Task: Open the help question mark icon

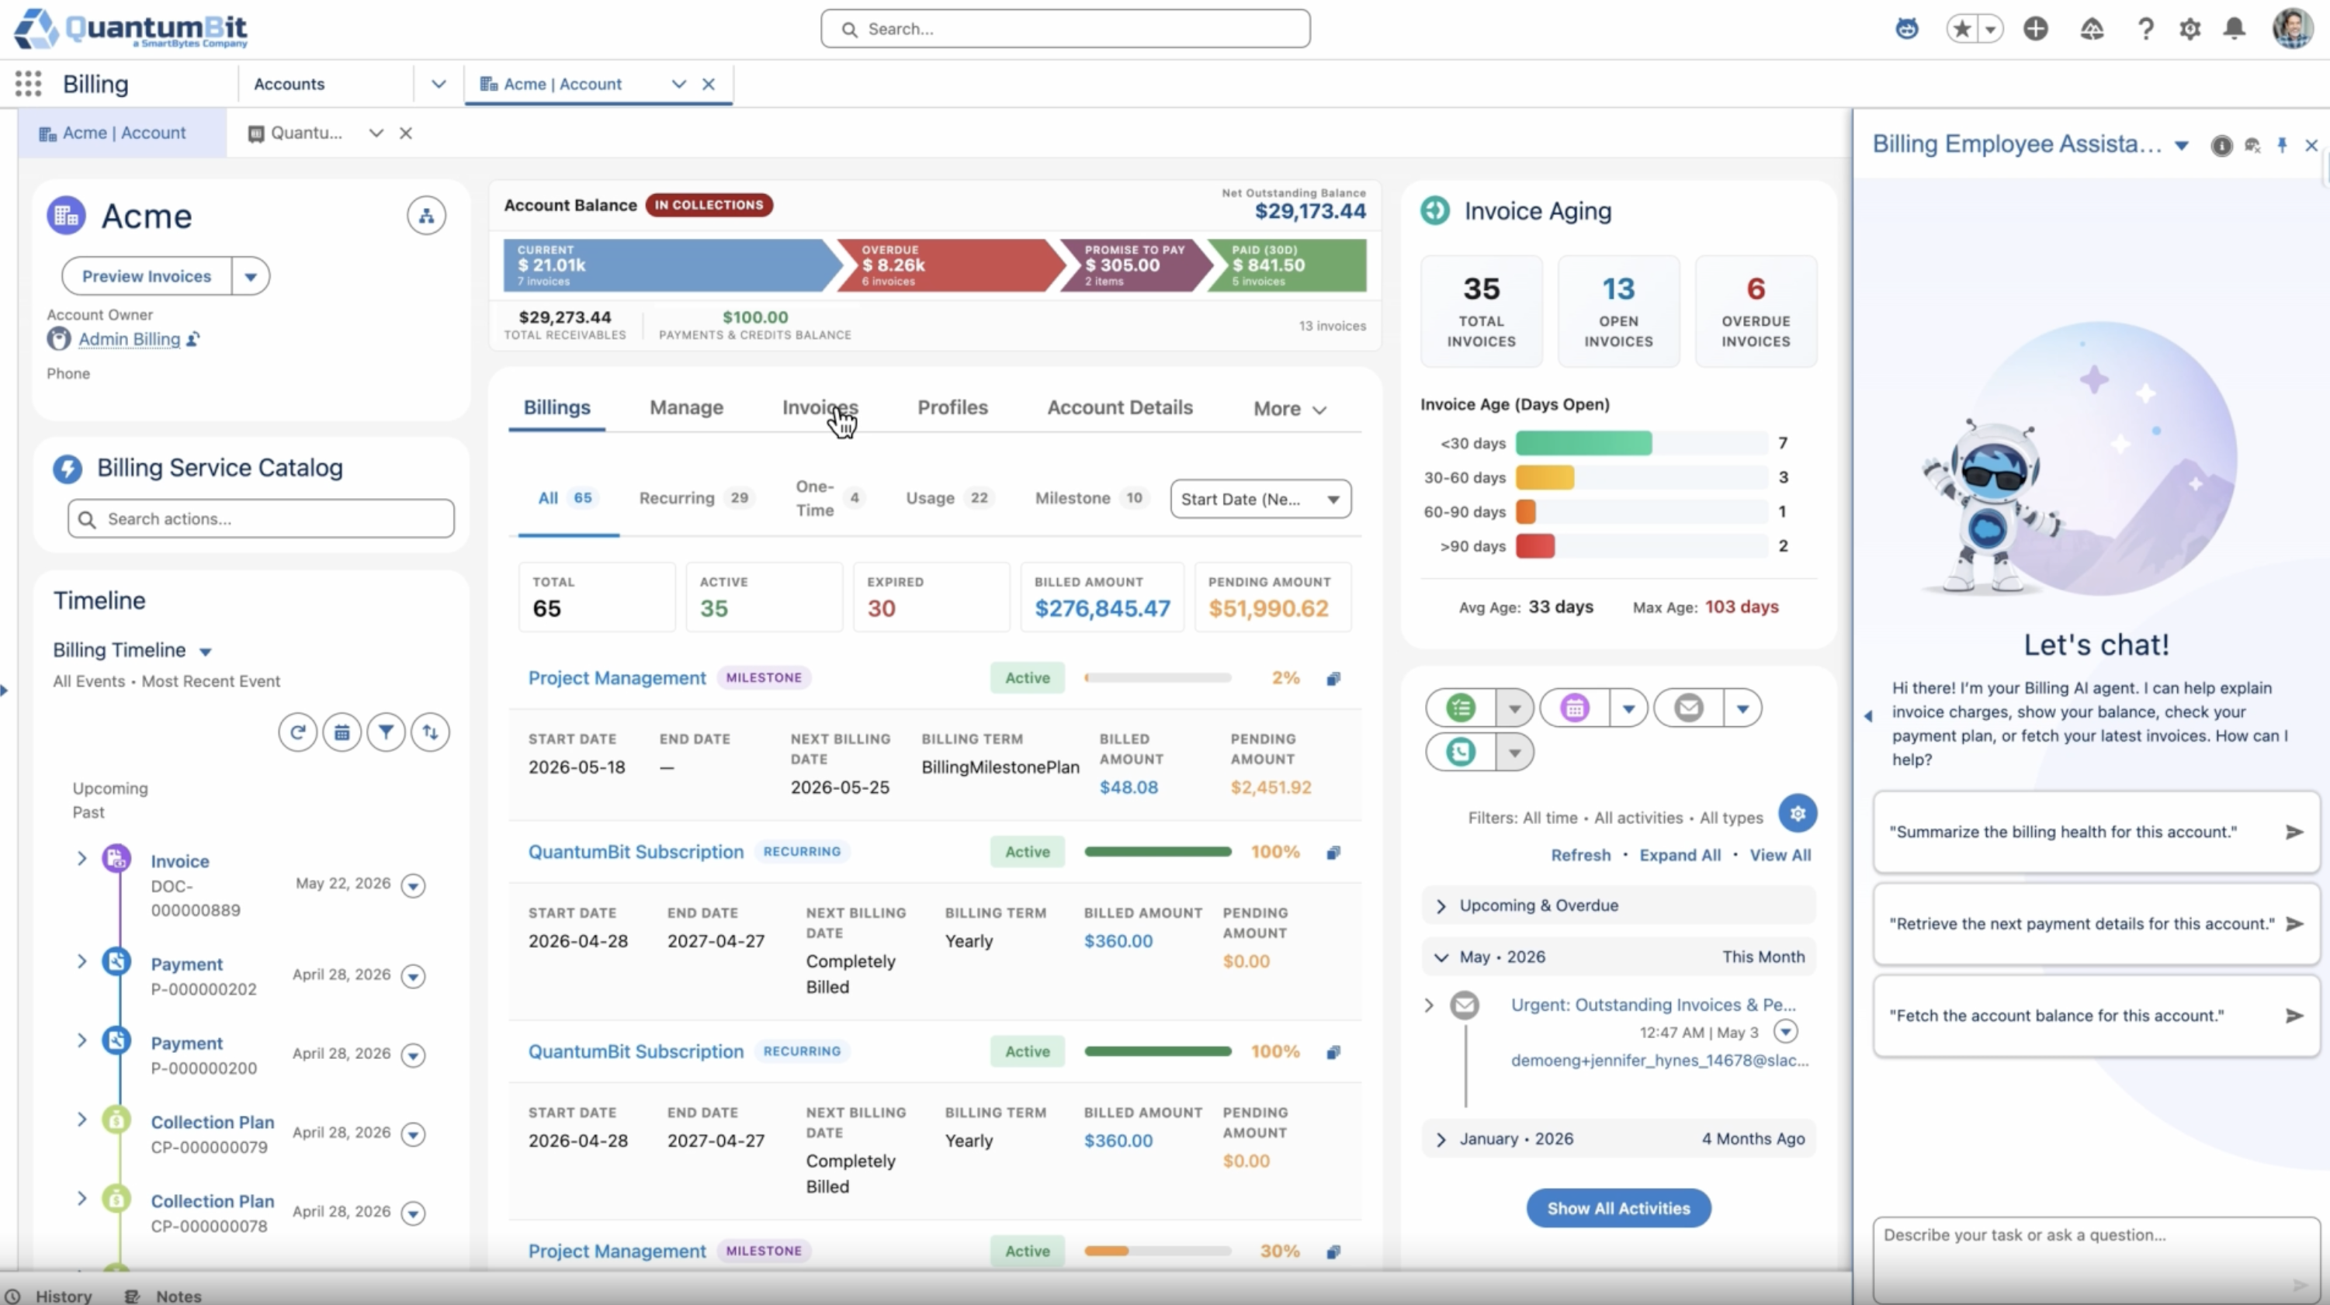Action: click(2145, 29)
